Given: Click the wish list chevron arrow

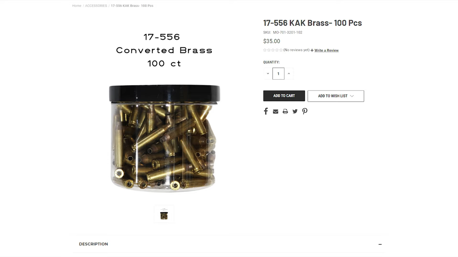Looking at the screenshot, I should (352, 96).
